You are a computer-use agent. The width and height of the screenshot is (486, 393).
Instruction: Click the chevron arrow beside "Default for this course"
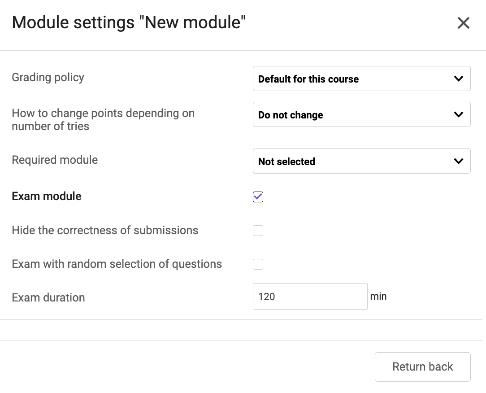click(458, 79)
